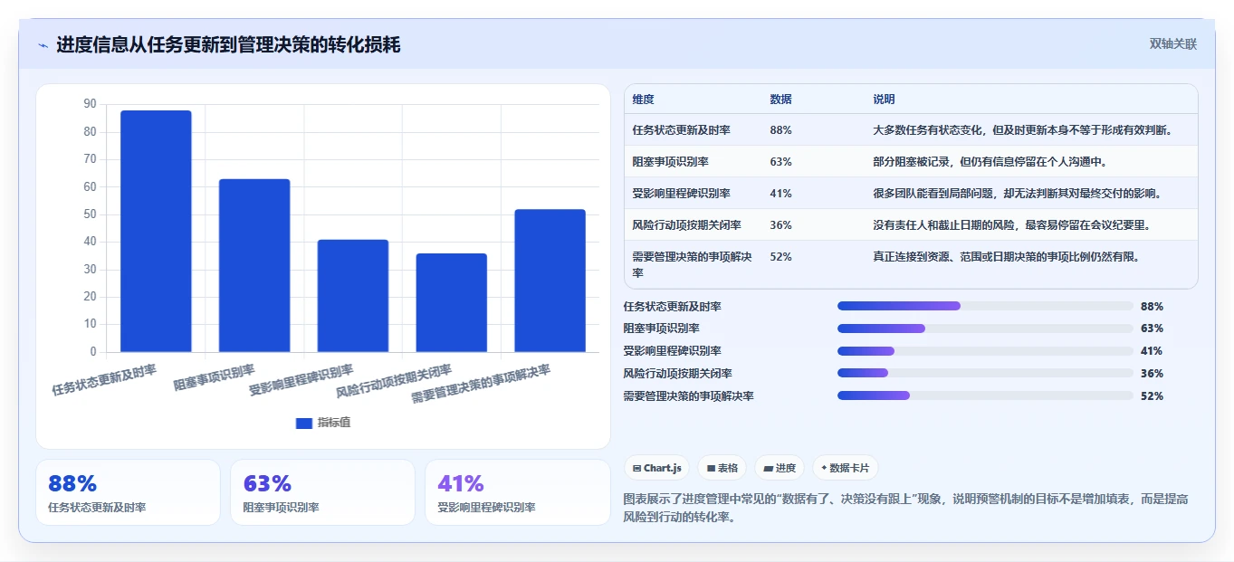Screen dimensions: 1234x562
Task: Click the 需要管理决策的事项解决率 progress bar
Action: (x=985, y=395)
